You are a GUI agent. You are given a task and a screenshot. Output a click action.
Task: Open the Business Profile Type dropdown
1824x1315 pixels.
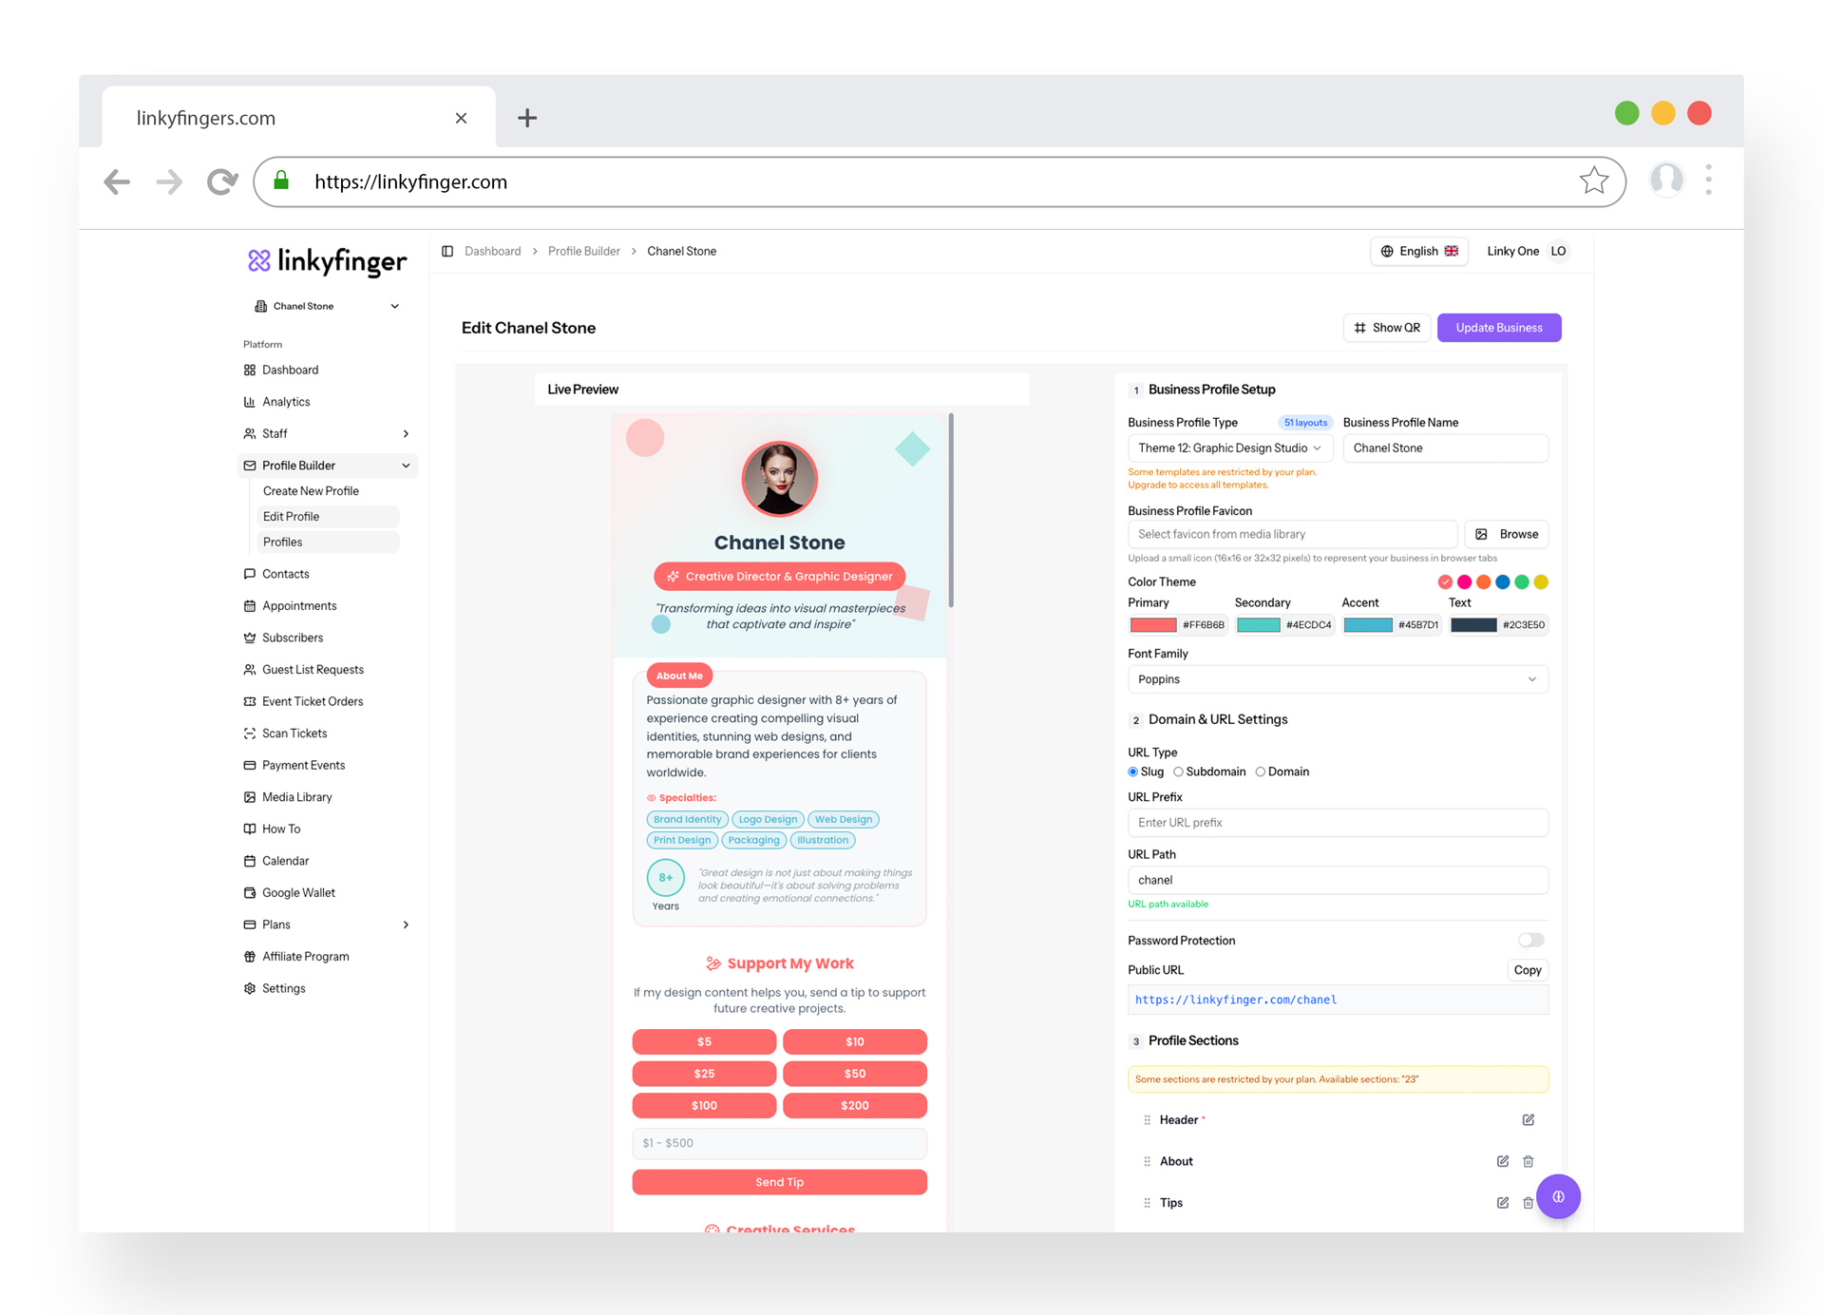pos(1229,448)
